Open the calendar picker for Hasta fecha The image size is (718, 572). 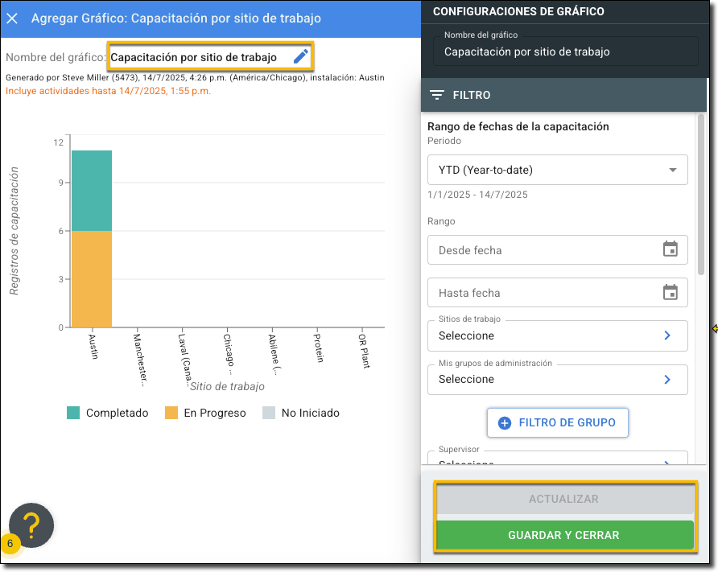point(670,292)
